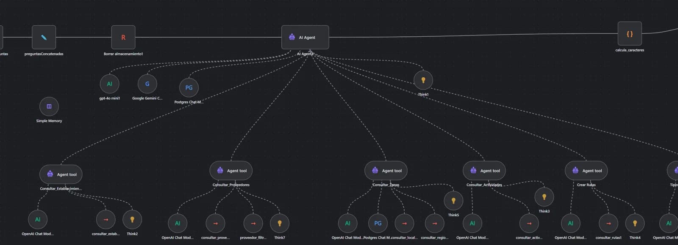Viewport: 678px width, 245px height.
Task: Click the Postgres Chat Memory node linked to AI Agent
Action: pos(189,87)
